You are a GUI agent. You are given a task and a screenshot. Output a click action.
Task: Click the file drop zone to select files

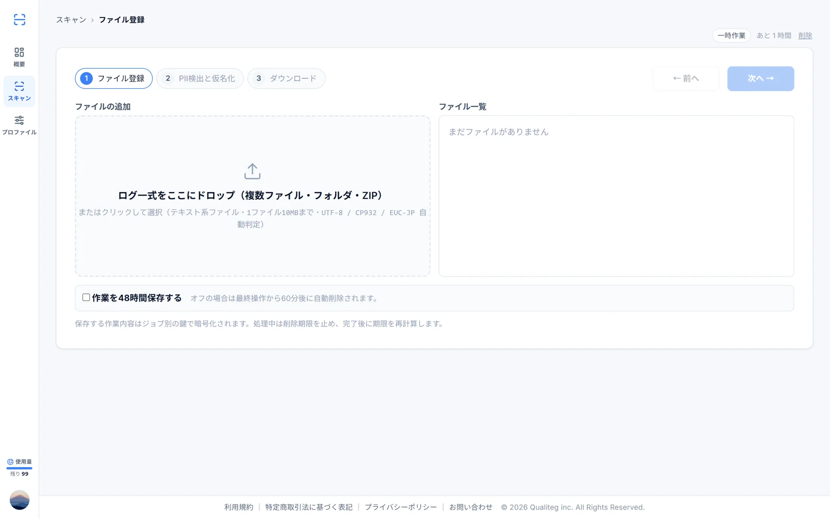pos(253,196)
